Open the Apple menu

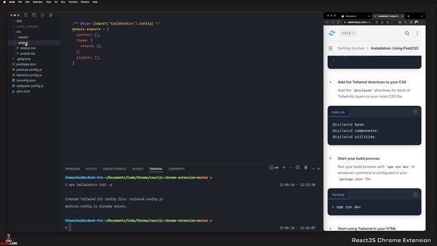[x=4, y=2]
